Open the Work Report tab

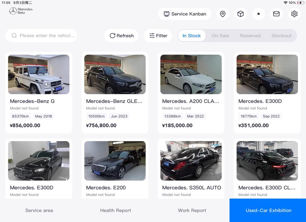(192, 210)
